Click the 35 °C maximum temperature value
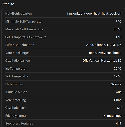This screenshot has width=125, height=127. pos(118,29)
